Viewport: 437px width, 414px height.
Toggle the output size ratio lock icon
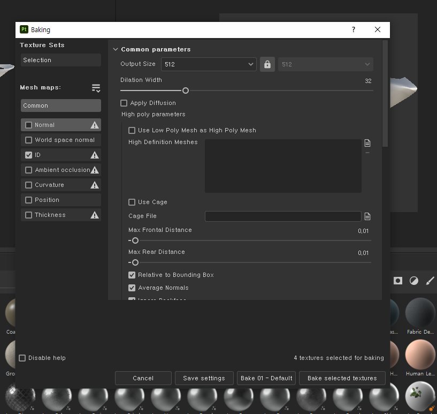[x=267, y=64]
